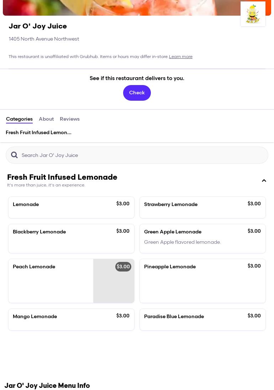Add the Mango Lemonade item
Image resolution: width=274 pixels, height=390 pixels.
(71, 320)
